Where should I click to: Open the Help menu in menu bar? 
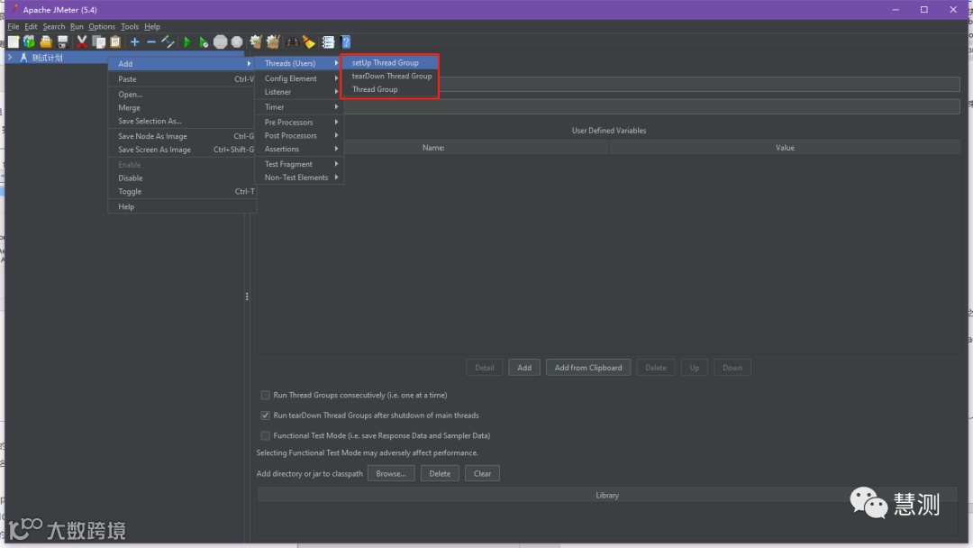(152, 27)
